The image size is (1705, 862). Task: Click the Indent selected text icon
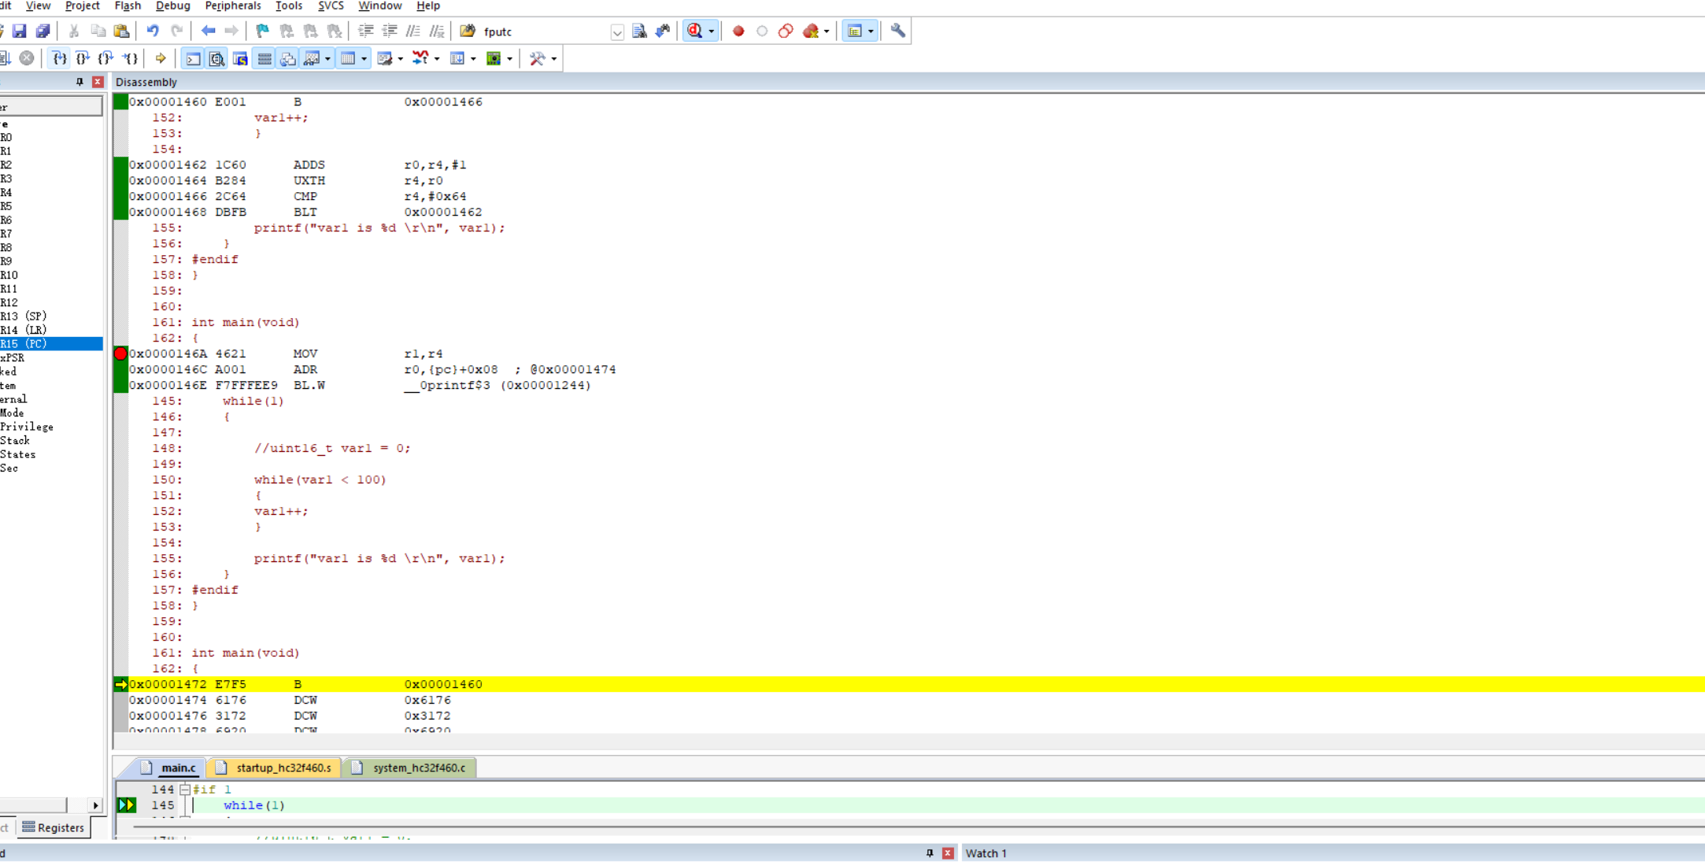click(366, 31)
